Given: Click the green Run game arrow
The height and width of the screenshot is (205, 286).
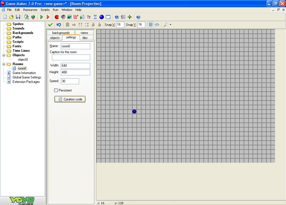Looking at the screenshot, I should 42,17.
